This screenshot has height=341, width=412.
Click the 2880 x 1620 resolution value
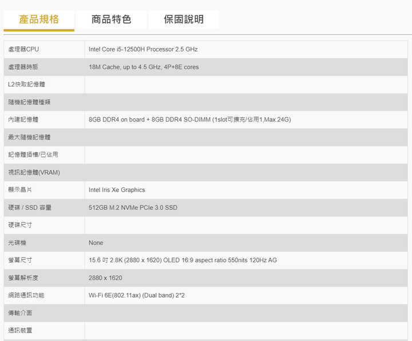coord(105,278)
